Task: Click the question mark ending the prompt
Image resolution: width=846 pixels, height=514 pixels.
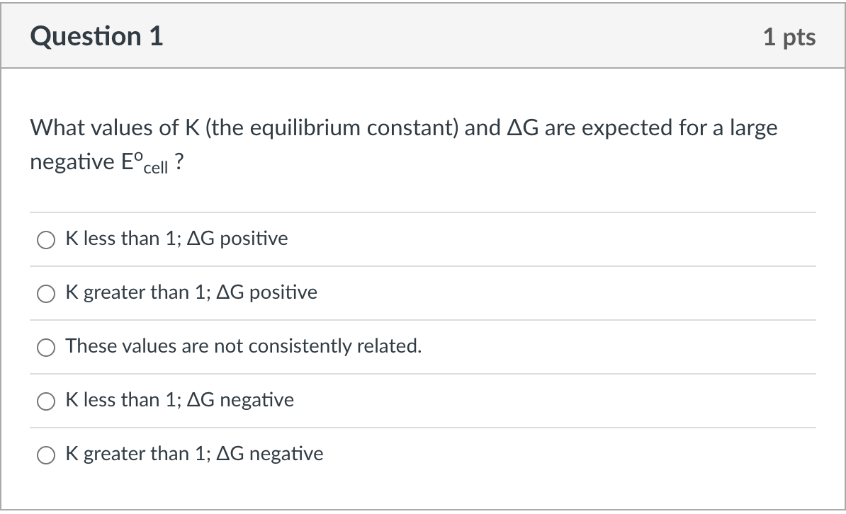Action: (179, 161)
